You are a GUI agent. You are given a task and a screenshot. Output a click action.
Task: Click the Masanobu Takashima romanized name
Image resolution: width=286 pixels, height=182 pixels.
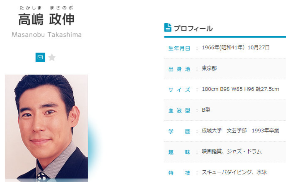pyautogui.click(x=47, y=35)
